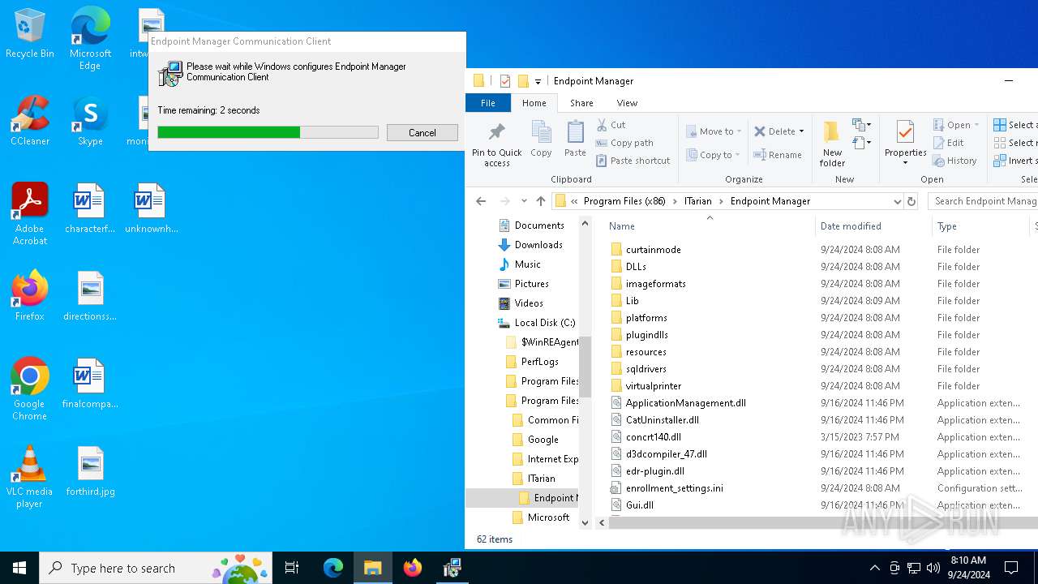Open the VLC media player icon

click(29, 477)
